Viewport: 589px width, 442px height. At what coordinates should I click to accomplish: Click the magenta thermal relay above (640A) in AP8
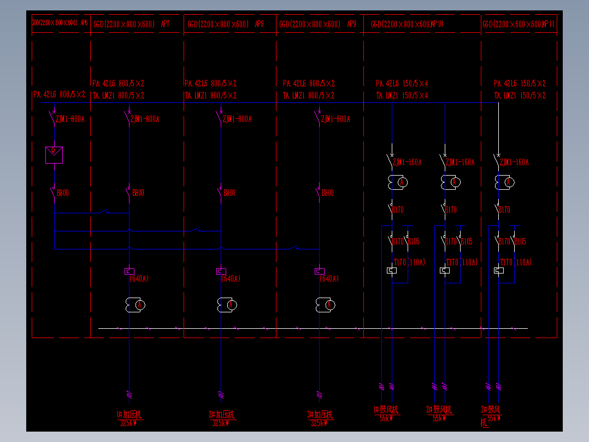pyautogui.click(x=221, y=271)
